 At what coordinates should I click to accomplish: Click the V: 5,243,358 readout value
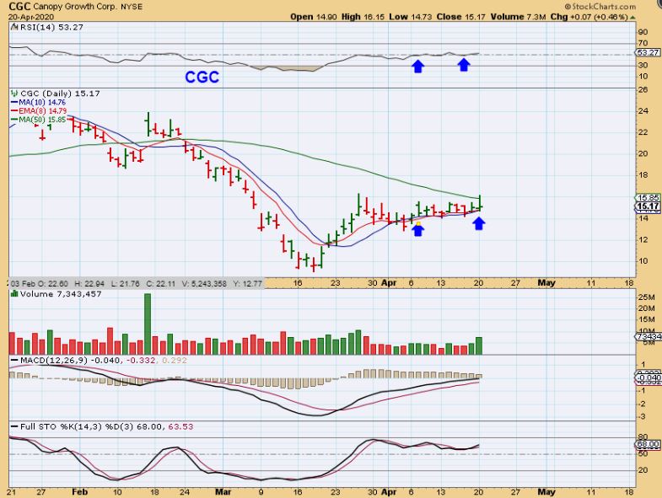(204, 284)
